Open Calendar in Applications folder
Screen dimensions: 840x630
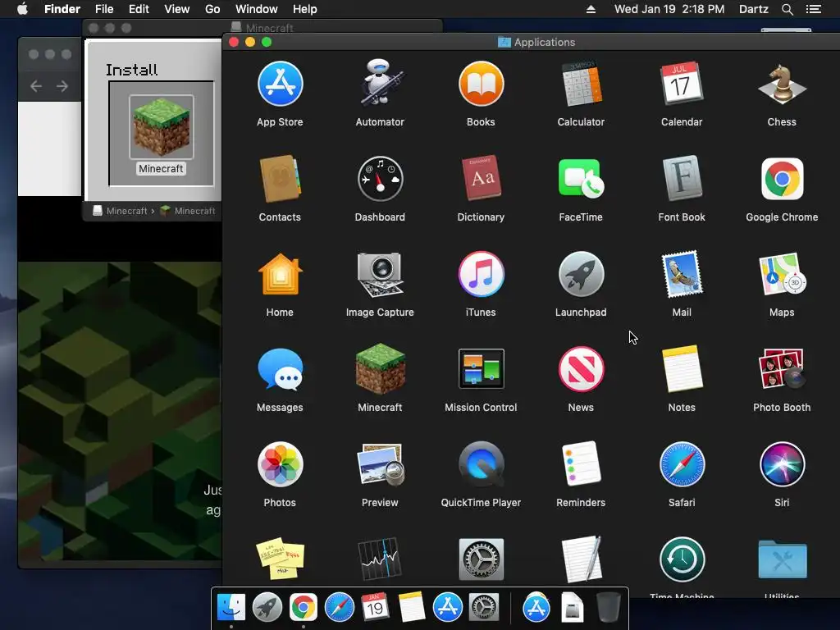(x=681, y=83)
